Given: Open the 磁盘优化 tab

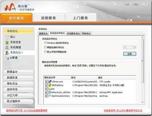Looking at the screenshot, I should pyautogui.click(x=43, y=33).
